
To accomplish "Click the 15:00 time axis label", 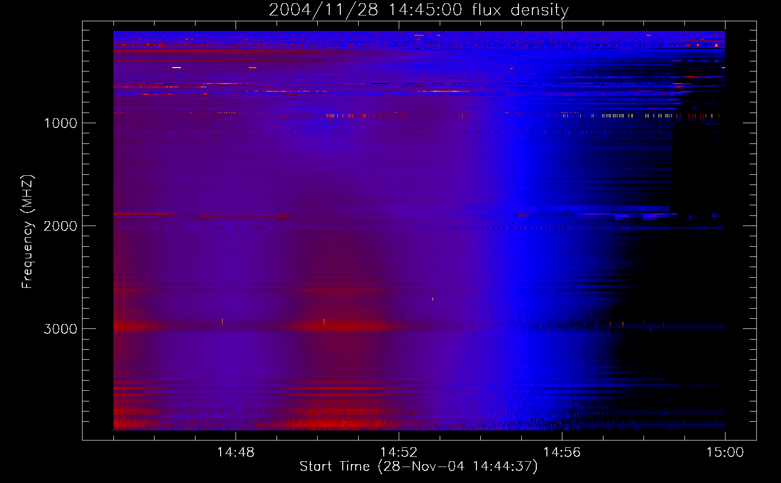I will 725,452.
